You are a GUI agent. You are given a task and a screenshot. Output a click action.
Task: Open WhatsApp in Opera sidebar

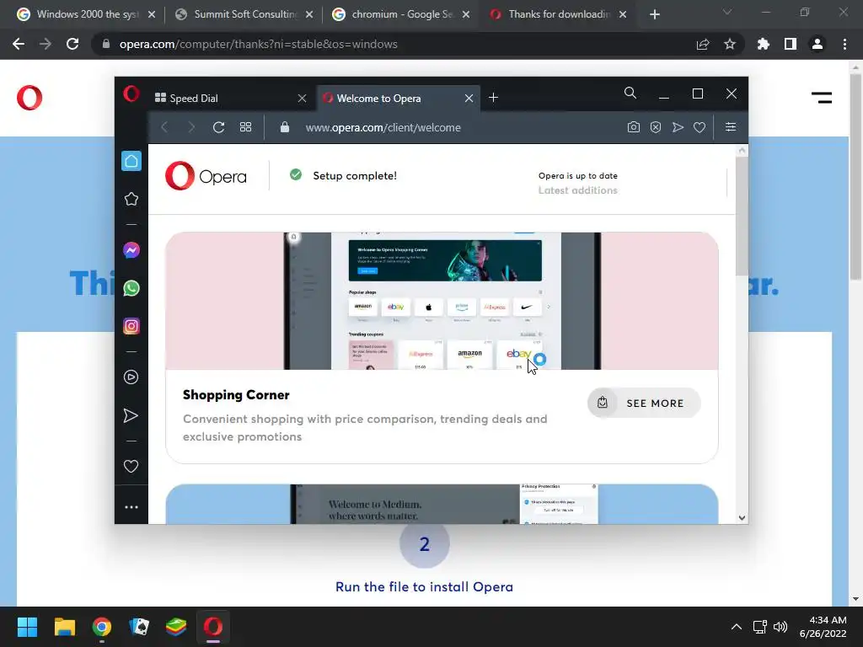click(131, 288)
